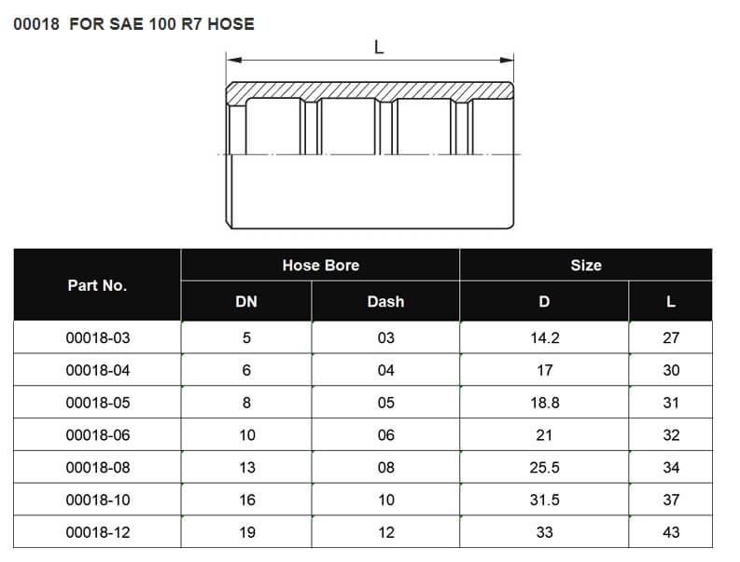The width and height of the screenshot is (740, 562).
Task: Click part number 00018-06 cell
Action: (97, 435)
